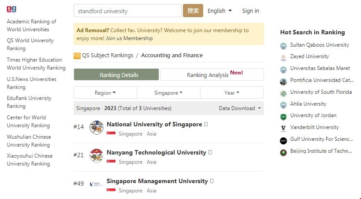Open the English language dropdown
This screenshot has height=199, width=361.
click(x=220, y=11)
